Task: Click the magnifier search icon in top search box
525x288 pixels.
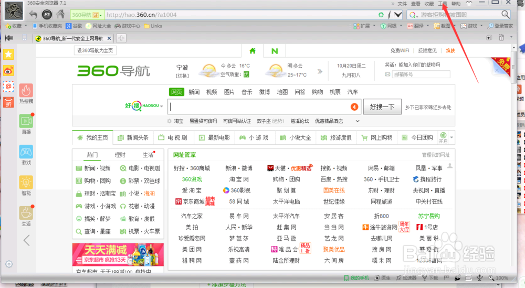Action: (x=505, y=14)
